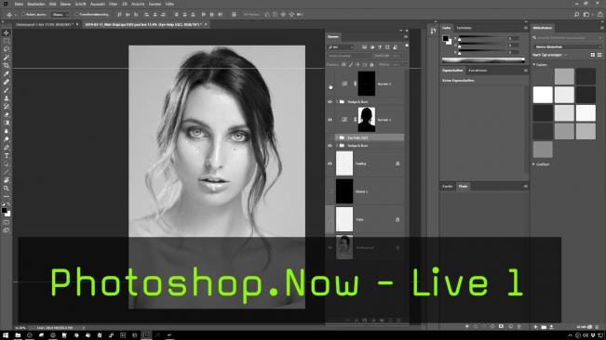Open the Datei menu
The width and height of the screenshot is (606, 340).
point(19,4)
